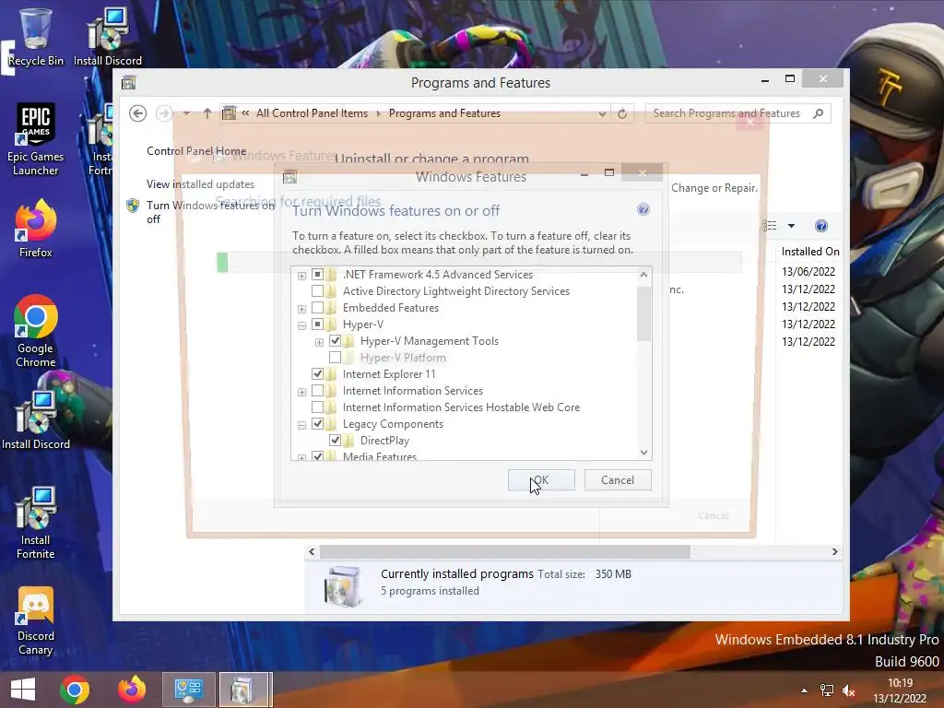Click horizontal scrollbar right arrow in Programs list
This screenshot has height=708, width=944.
point(834,551)
